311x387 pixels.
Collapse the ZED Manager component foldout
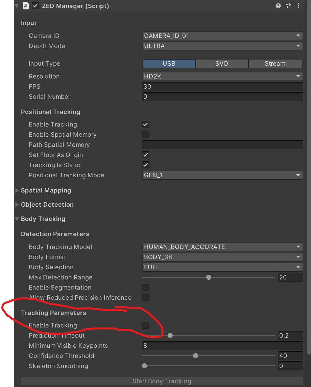pyautogui.click(x=17, y=6)
